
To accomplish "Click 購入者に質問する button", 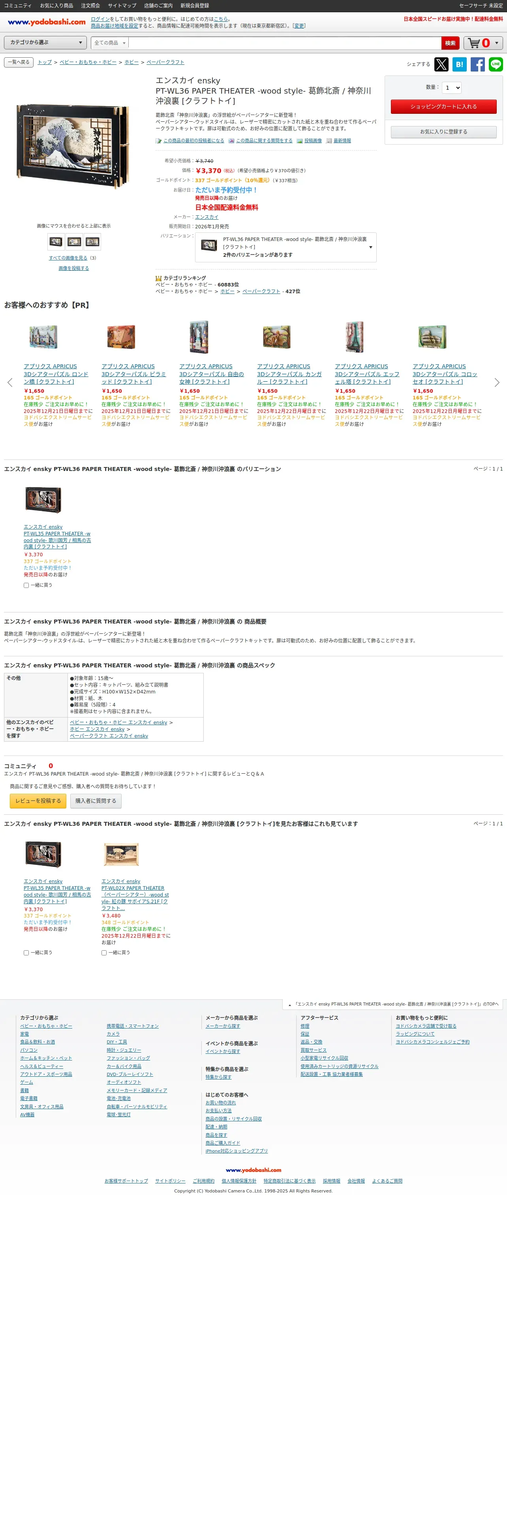I will pyautogui.click(x=96, y=801).
